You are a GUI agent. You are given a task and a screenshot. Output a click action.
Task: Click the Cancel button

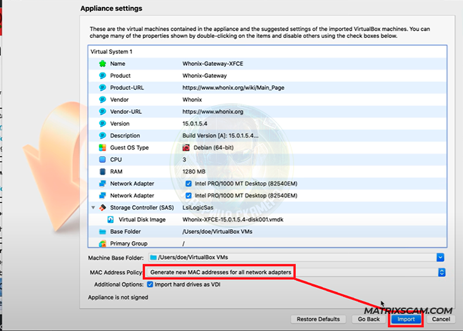tap(441, 319)
